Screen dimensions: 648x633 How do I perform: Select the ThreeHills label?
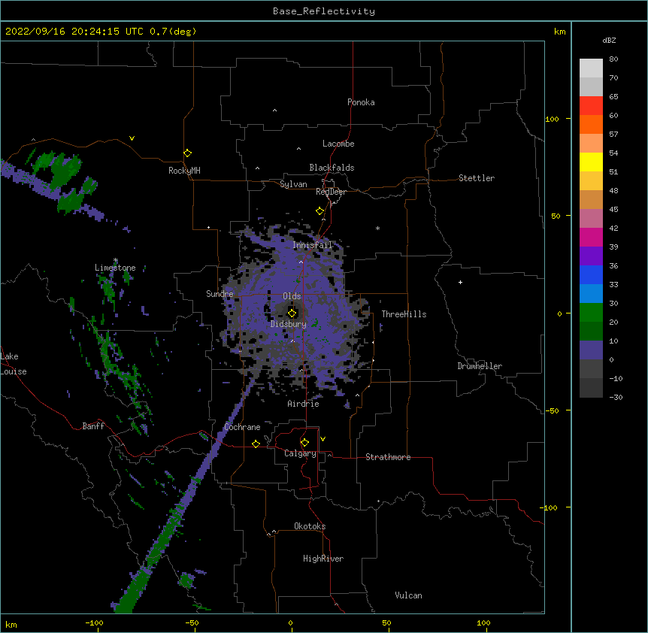click(404, 314)
